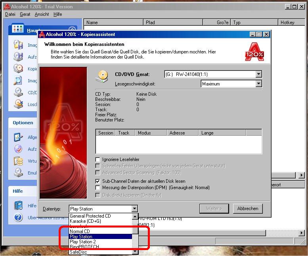Open the Image creation wizard icon in sidebar

(x=18, y=45)
